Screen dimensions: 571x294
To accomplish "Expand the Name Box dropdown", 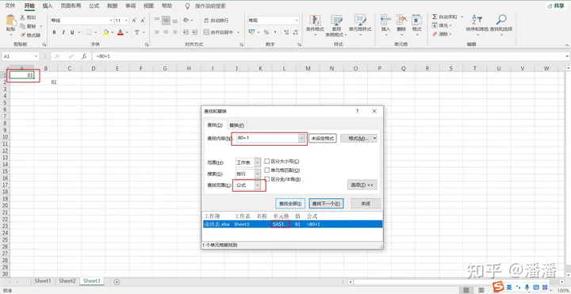I will (36, 56).
